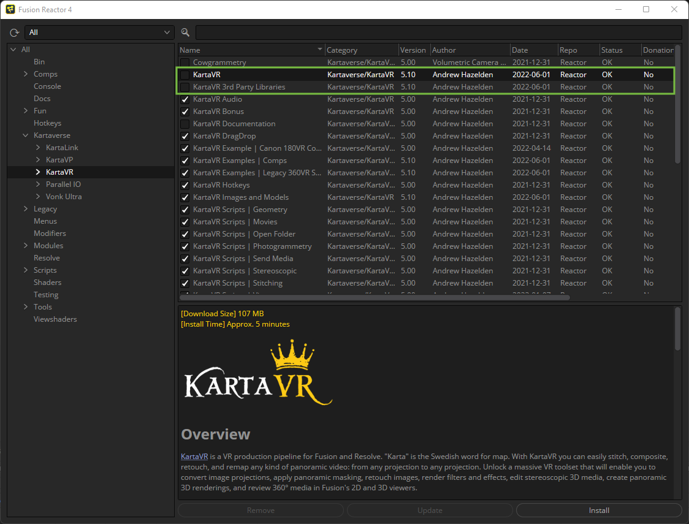689x524 pixels.
Task: Sort packages by Status column
Action: tap(620, 50)
